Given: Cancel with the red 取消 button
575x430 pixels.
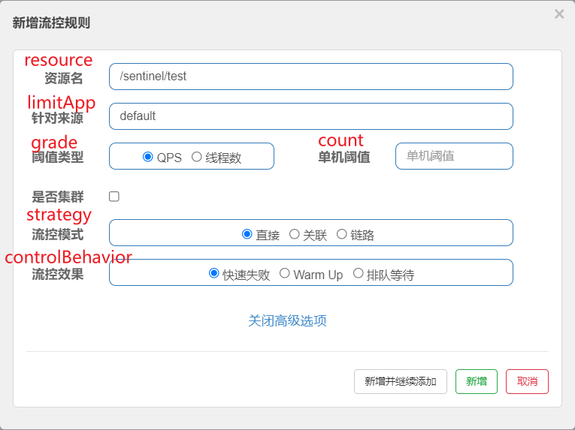Looking at the screenshot, I should [x=527, y=382].
